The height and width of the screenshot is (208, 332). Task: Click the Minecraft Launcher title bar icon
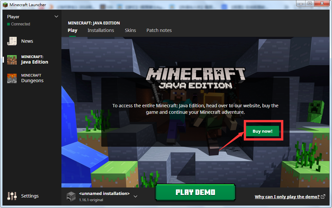5,5
